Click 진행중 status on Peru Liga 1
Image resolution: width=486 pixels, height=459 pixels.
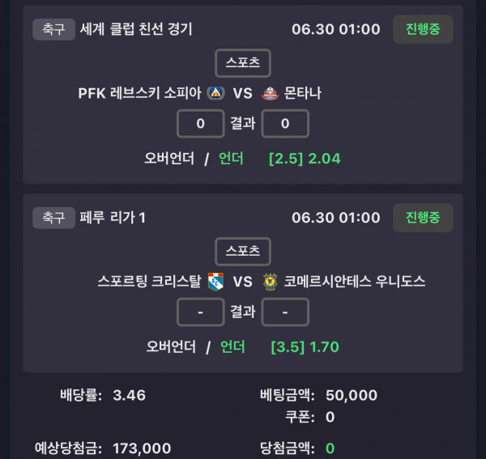pos(423,218)
